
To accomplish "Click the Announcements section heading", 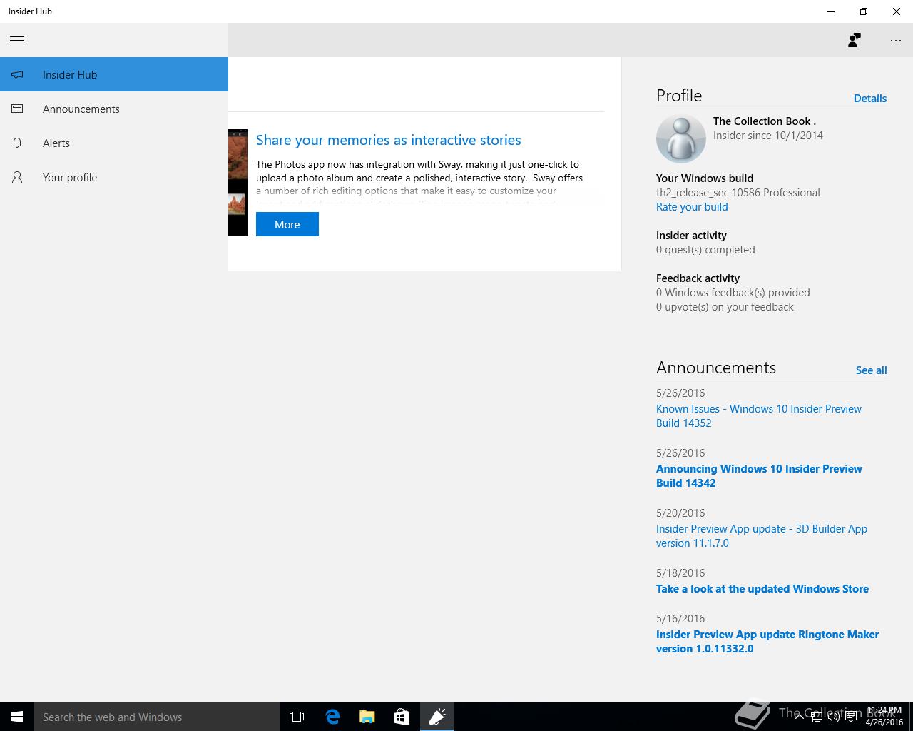I will pos(716,368).
